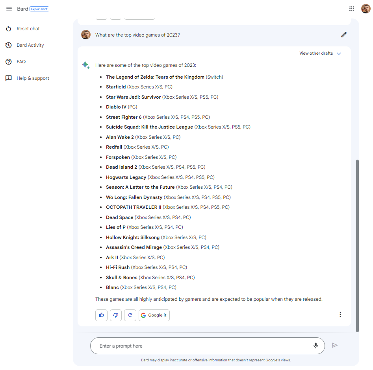This screenshot has height=370, width=373.
Task: Open the hamburger main menu
Action: point(9,9)
